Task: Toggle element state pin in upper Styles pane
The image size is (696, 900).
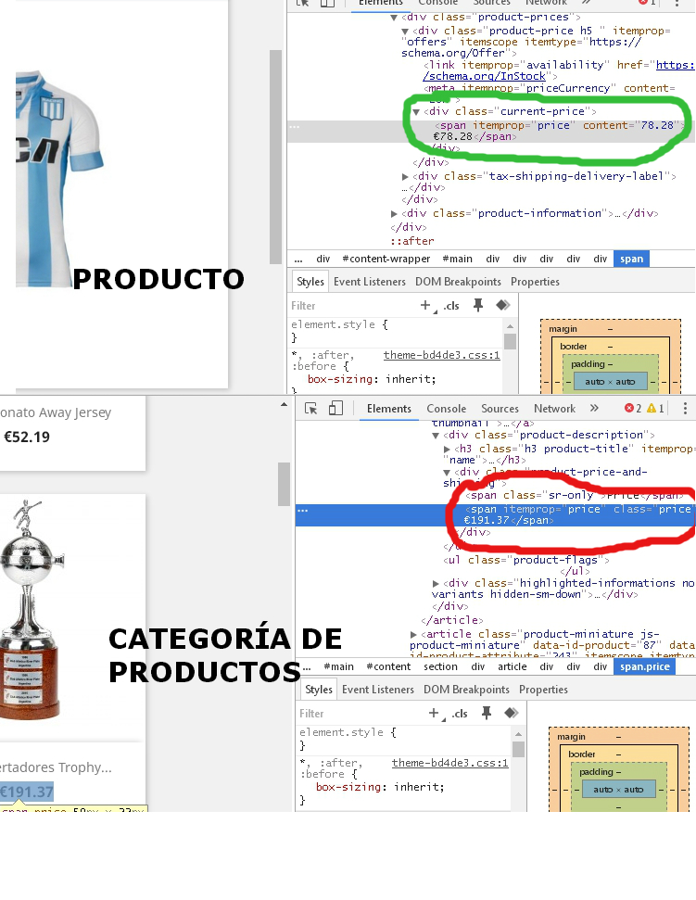Action: pyautogui.click(x=478, y=305)
